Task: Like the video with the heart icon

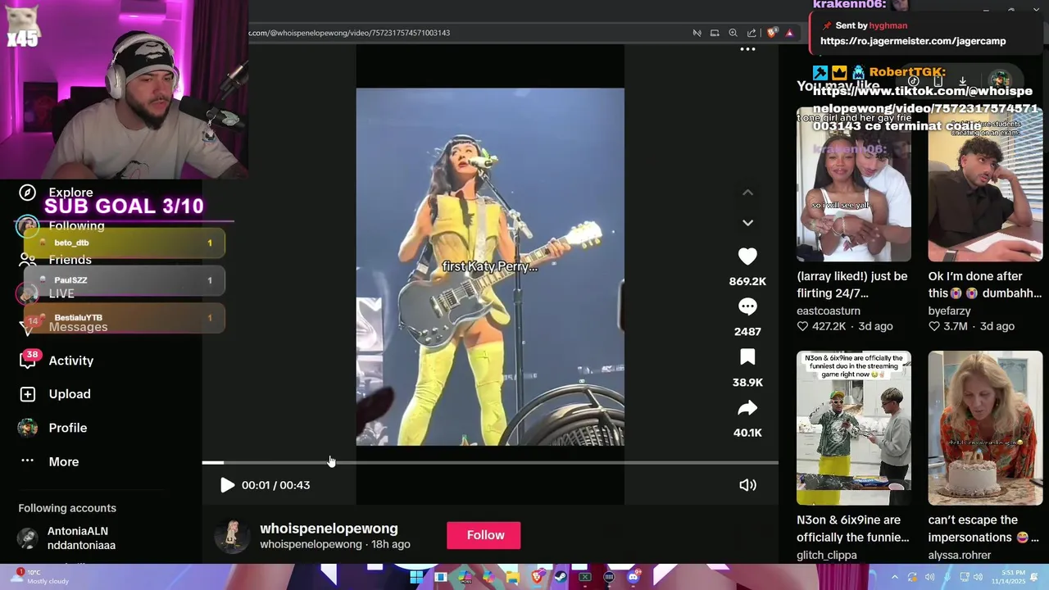Action: click(x=747, y=256)
